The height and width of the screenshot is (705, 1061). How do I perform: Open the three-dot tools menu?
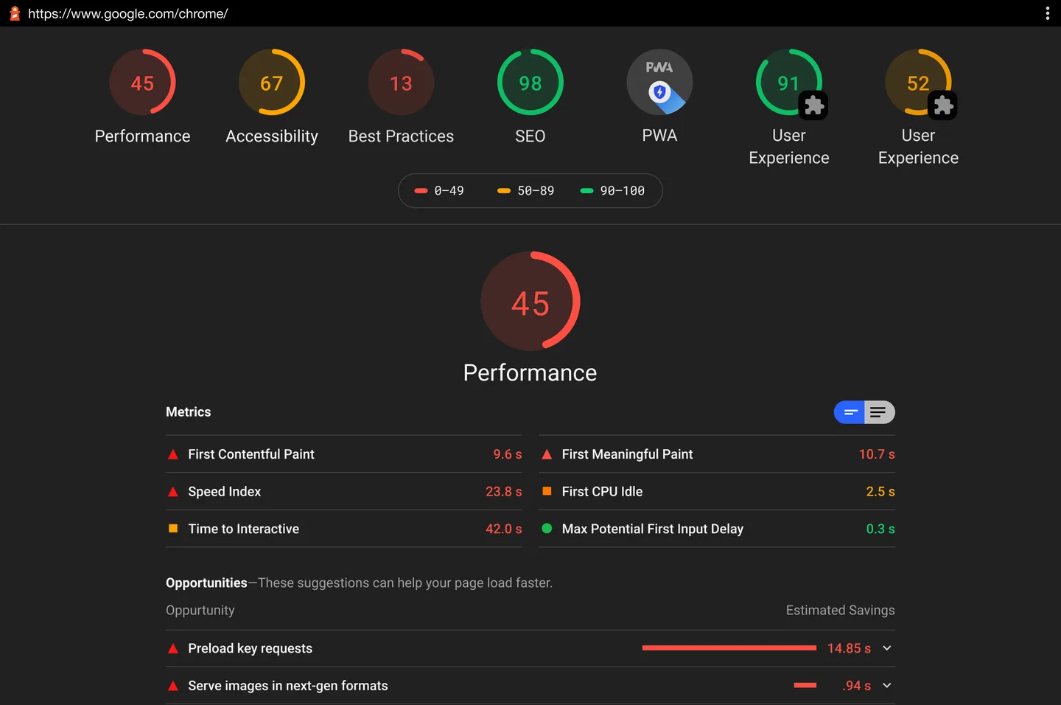(x=1047, y=13)
